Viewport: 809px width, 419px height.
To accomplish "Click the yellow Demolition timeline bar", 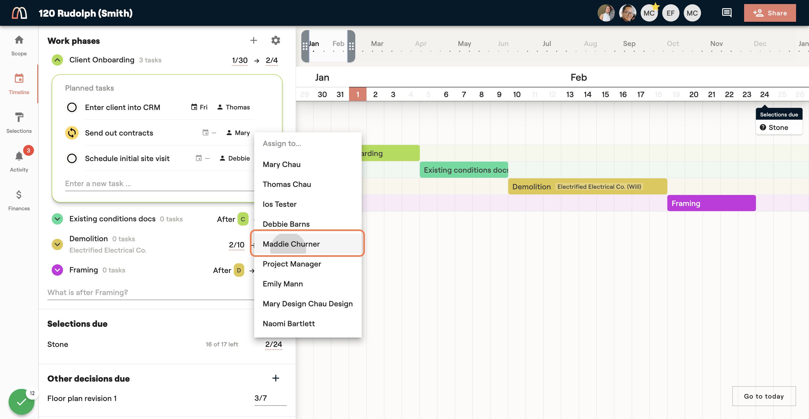I will coord(587,187).
